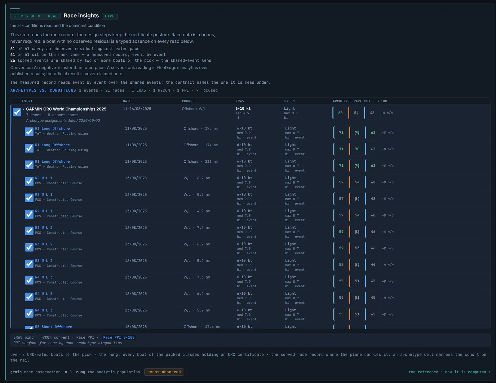Toggle checkbox for R1 Long Offshore 195 nm

point(29,132)
